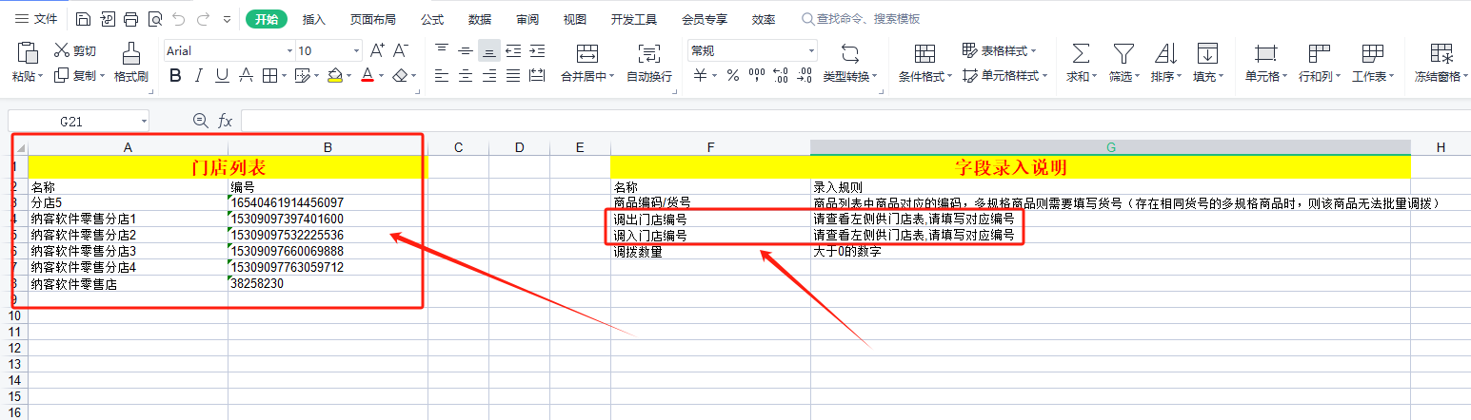Open the 文件 menu
1471x420 pixels.
(x=35, y=19)
